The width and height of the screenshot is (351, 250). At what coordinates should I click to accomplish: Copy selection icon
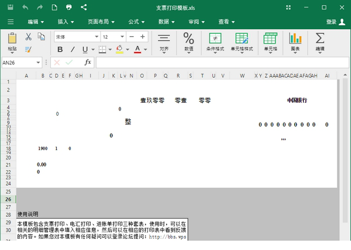coord(42,36)
